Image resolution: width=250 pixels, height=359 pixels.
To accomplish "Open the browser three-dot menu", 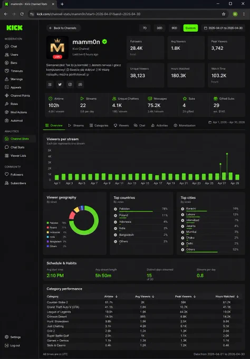I will pyautogui.click(x=244, y=14).
